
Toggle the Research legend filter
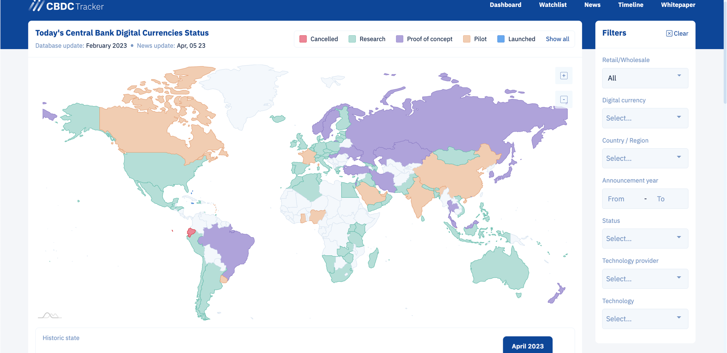[x=367, y=39]
